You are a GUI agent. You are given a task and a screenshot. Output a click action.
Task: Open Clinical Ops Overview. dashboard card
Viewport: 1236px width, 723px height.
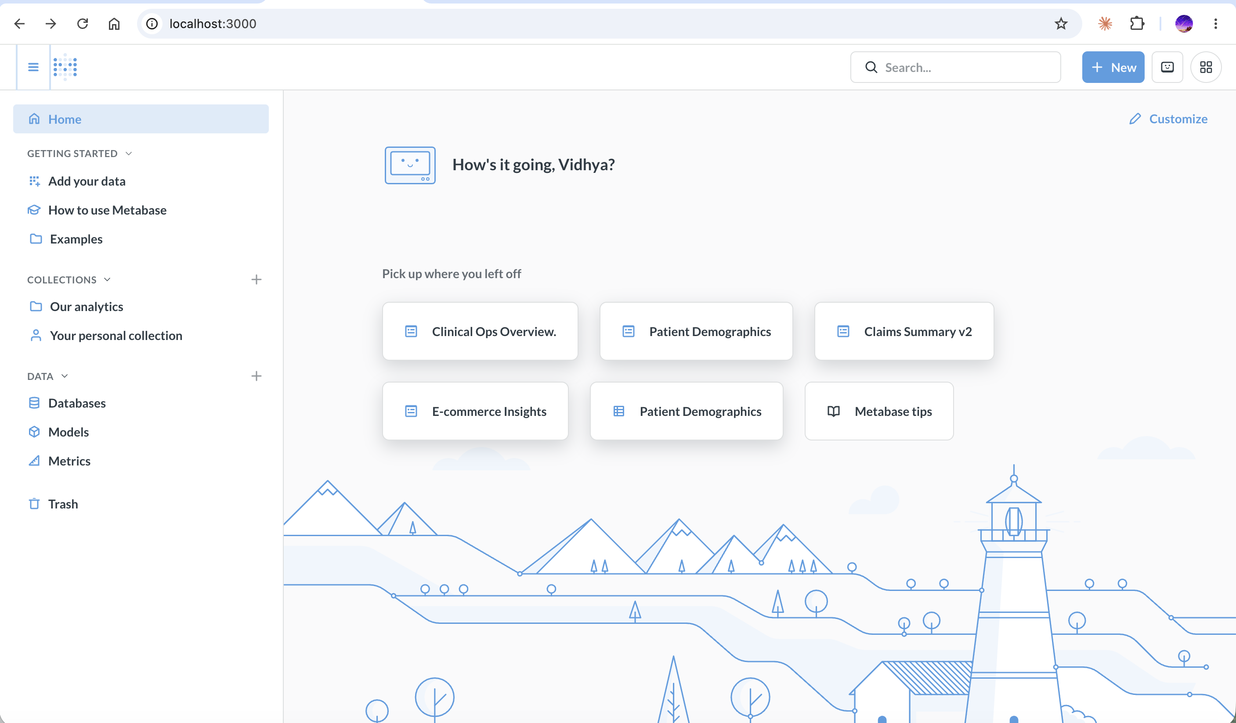[x=480, y=332]
